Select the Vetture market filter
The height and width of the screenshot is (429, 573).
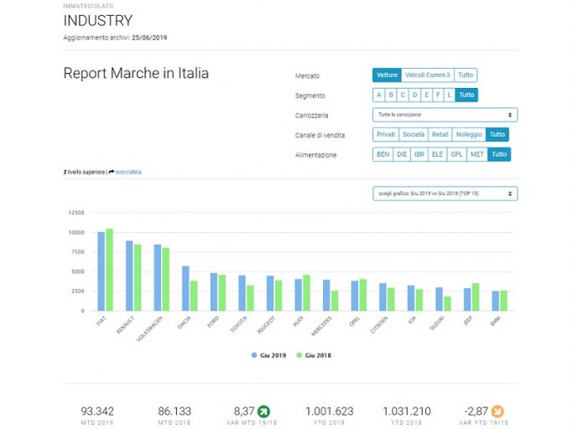click(387, 75)
